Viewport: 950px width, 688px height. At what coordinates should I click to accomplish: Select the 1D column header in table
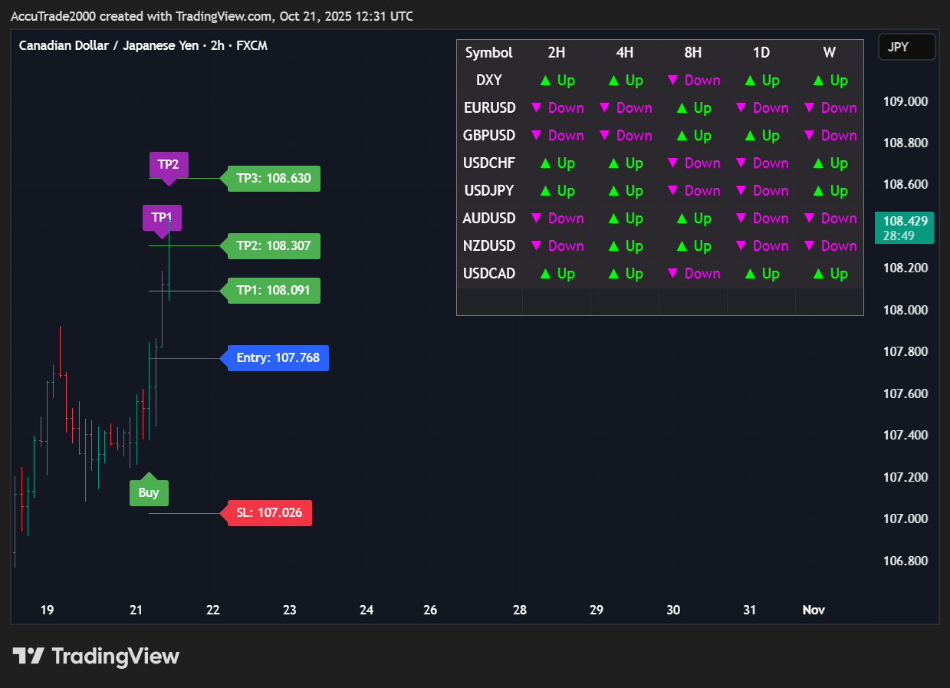click(761, 53)
